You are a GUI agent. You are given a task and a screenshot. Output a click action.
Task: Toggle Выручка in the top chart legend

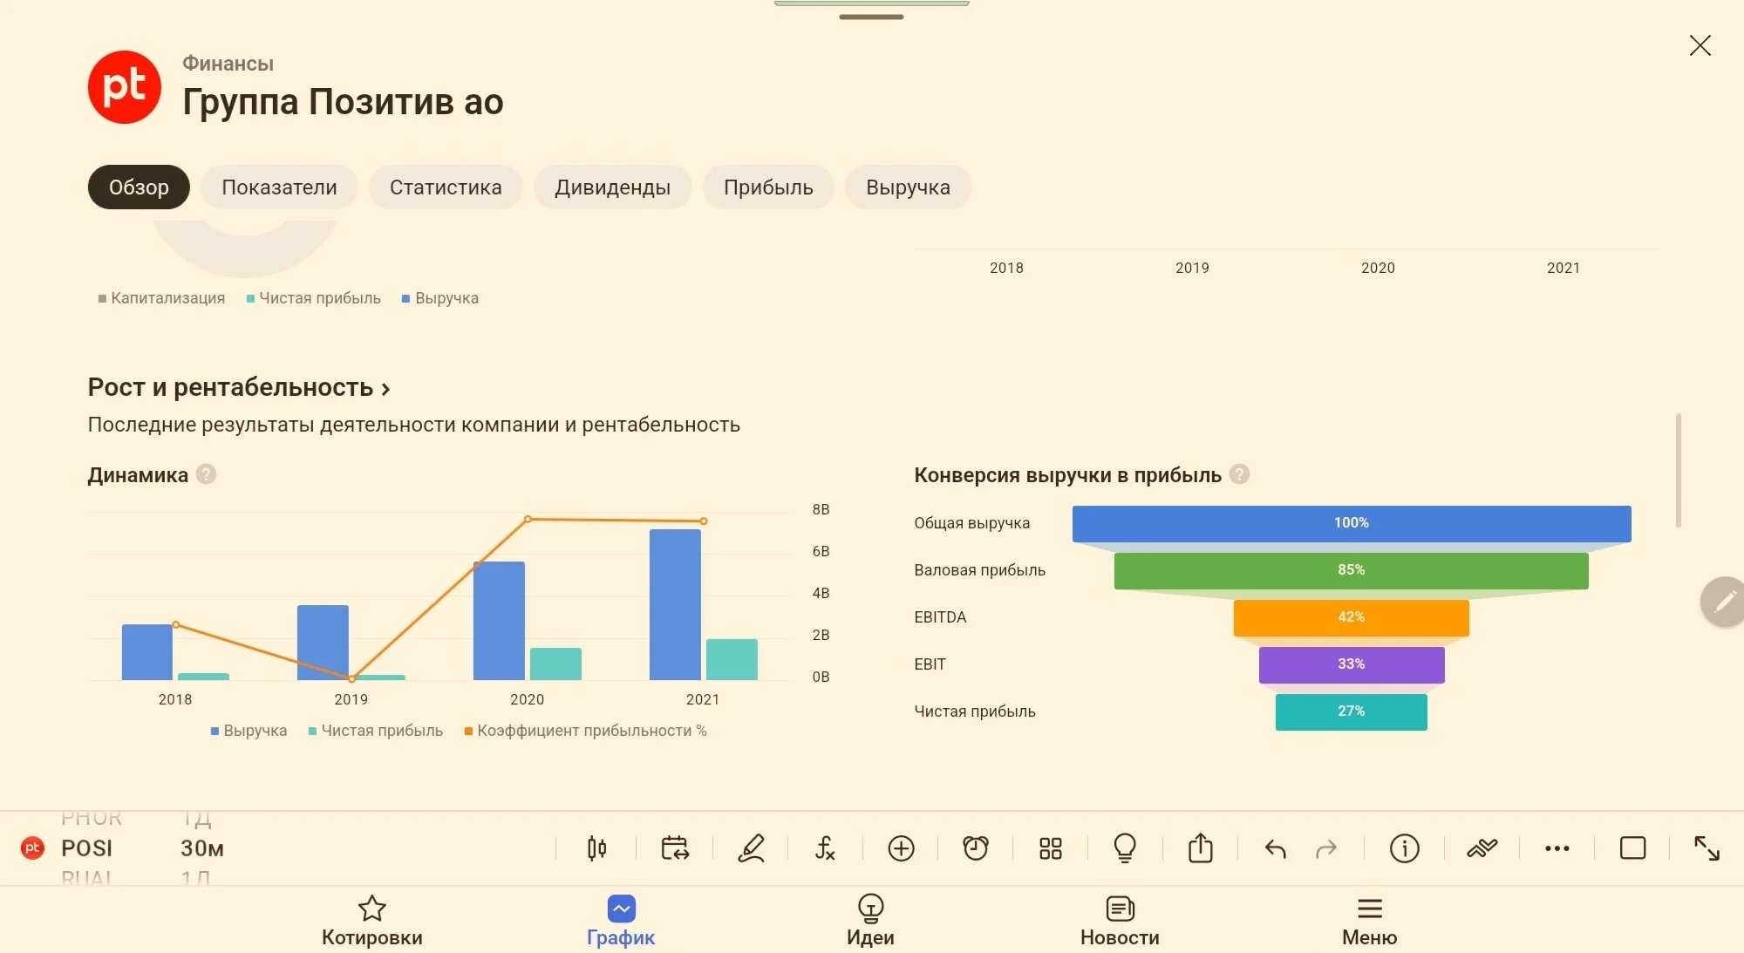(x=440, y=298)
